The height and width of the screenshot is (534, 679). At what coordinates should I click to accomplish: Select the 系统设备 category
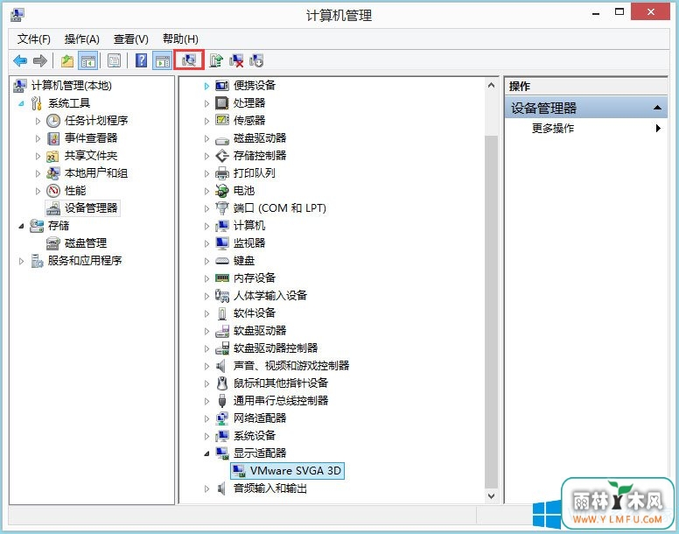tap(255, 436)
